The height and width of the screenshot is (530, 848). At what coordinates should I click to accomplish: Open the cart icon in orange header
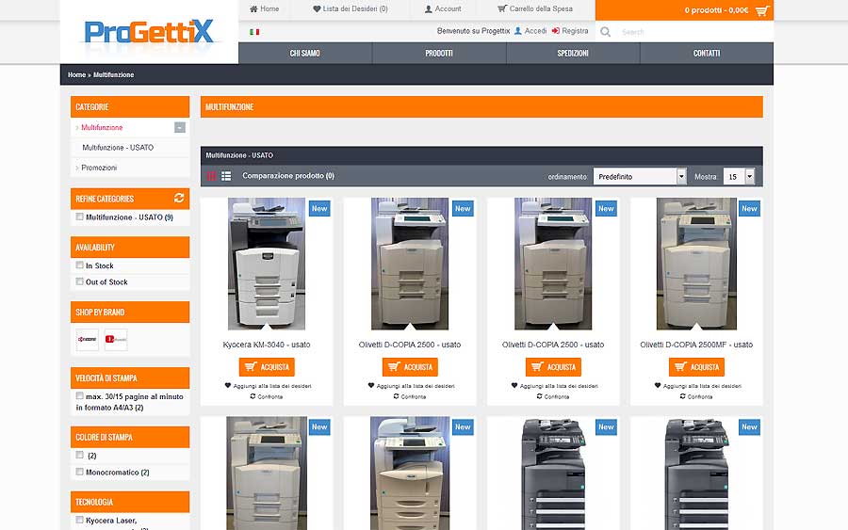(762, 10)
